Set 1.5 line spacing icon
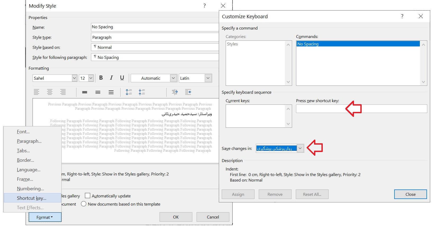 pos(98,92)
